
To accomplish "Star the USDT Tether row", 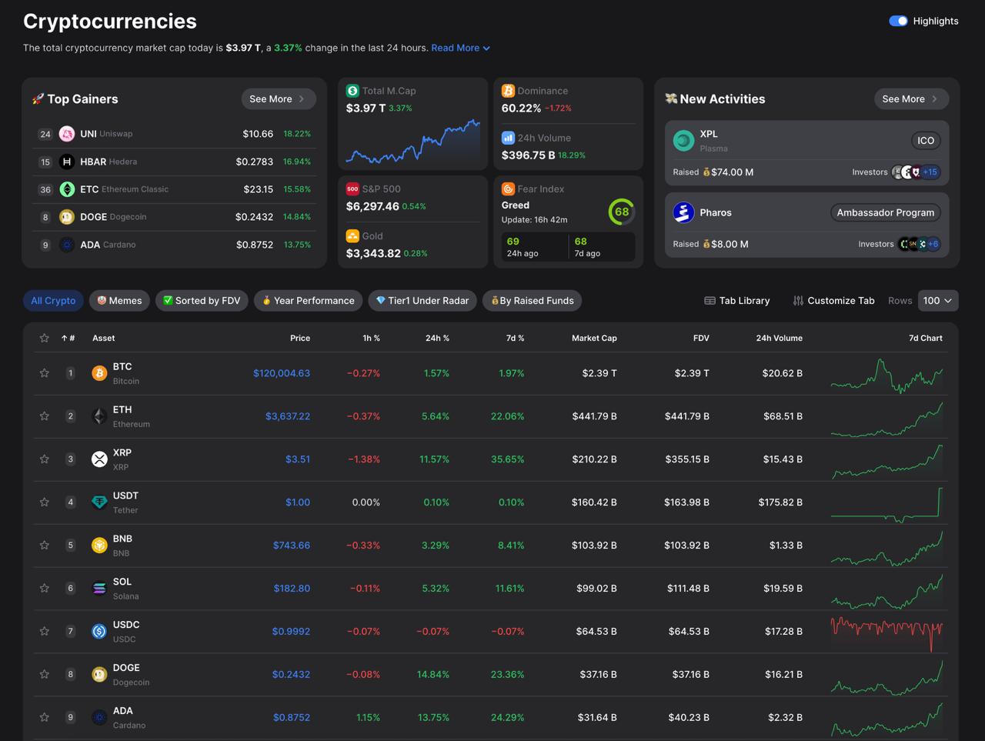I will point(45,502).
